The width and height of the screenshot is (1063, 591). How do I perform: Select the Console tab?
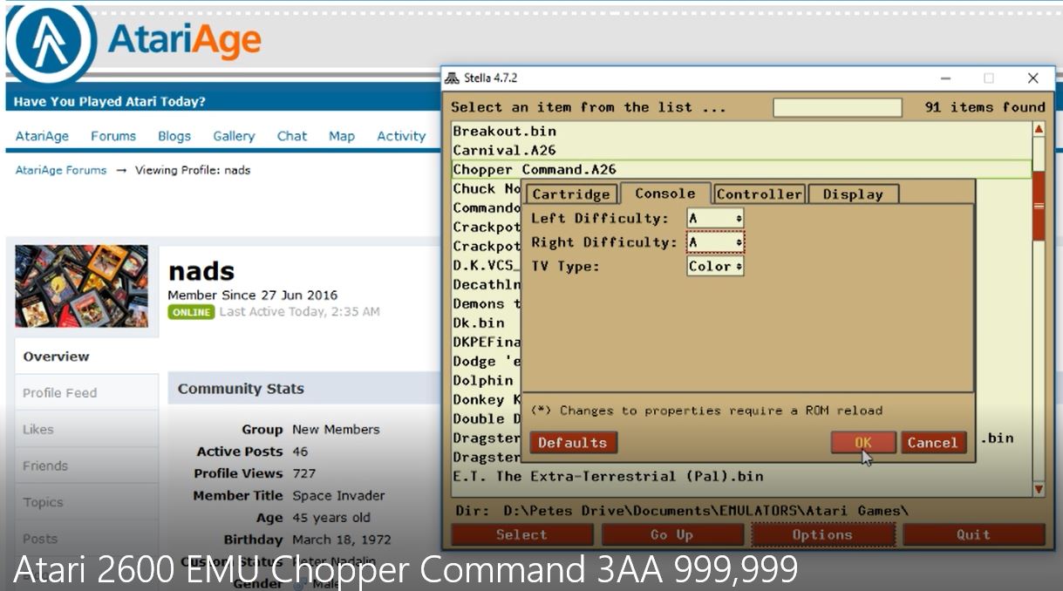click(665, 194)
